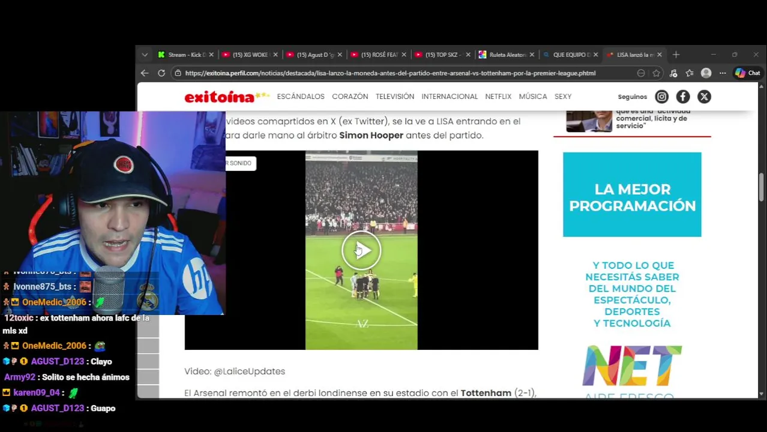This screenshot has height=432, width=767.
Task: Click the Simon Hooper bold text
Action: pos(371,136)
